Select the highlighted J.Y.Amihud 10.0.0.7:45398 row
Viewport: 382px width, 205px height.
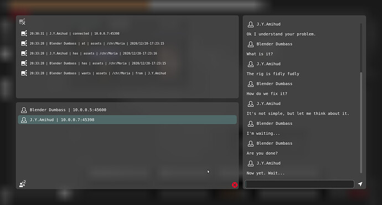pos(127,120)
